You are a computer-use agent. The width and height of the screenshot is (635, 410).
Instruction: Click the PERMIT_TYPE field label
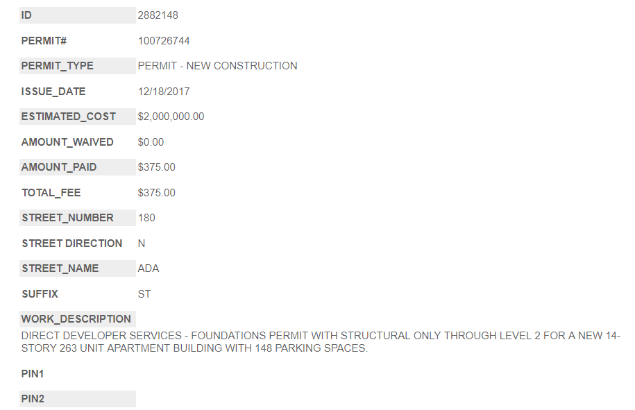click(57, 66)
